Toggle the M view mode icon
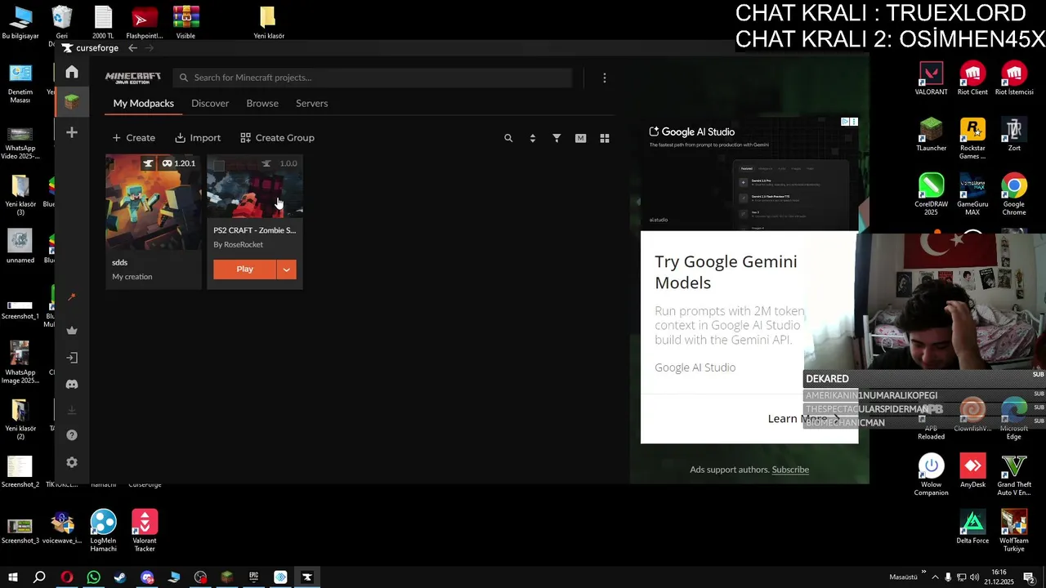This screenshot has width=1046, height=588. click(x=580, y=138)
